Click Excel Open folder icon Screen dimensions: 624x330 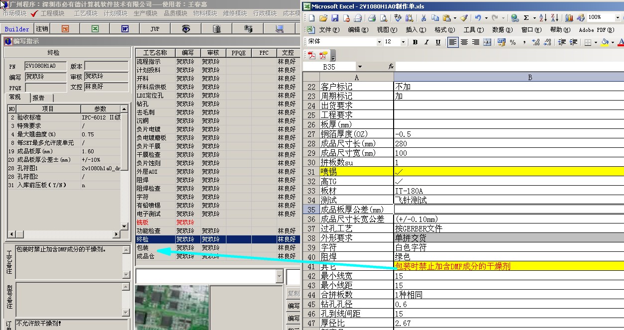pos(323,18)
